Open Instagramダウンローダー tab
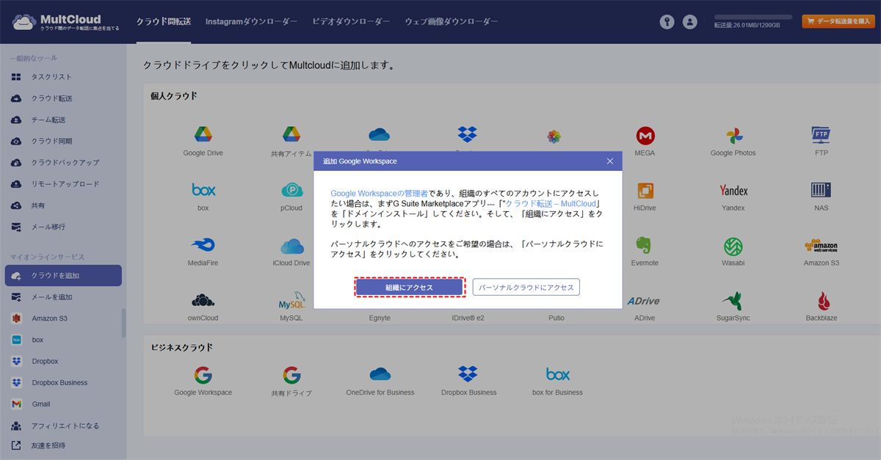 (x=251, y=22)
